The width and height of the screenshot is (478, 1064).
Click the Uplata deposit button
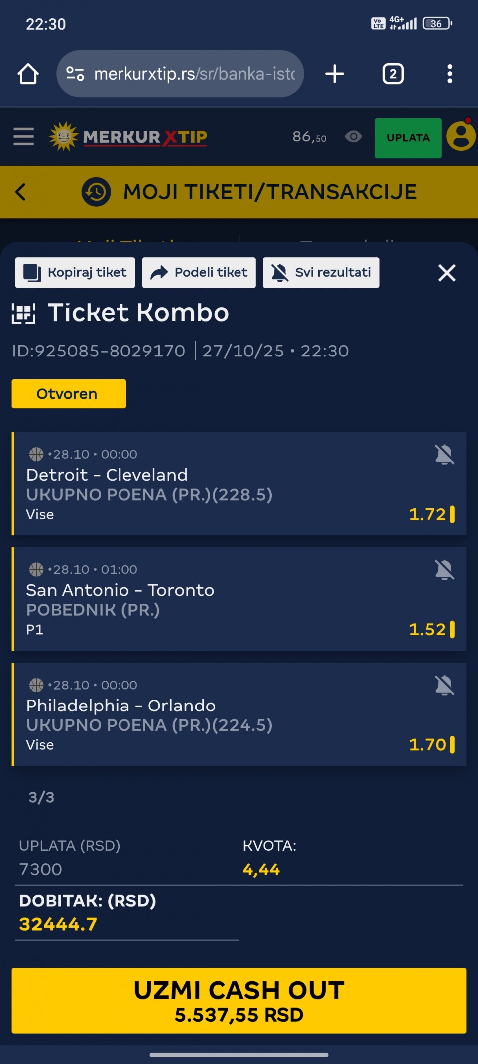[x=408, y=138]
